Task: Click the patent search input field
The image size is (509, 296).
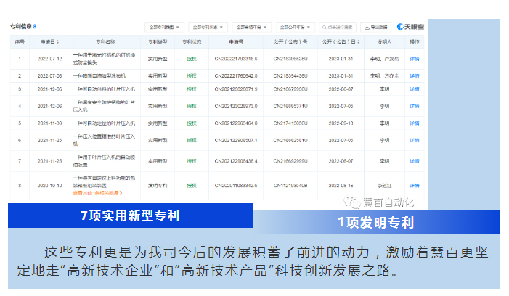Action: (x=341, y=27)
